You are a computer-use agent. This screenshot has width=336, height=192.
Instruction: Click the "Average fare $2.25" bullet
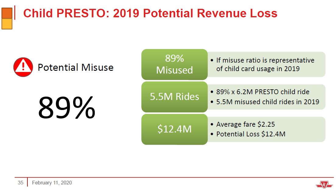point(246,124)
